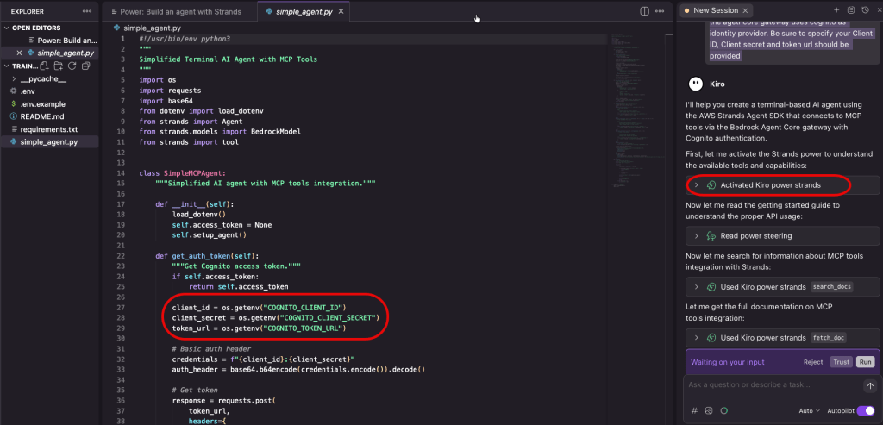
Task: Split the editor with the layout icon
Action: [644, 11]
